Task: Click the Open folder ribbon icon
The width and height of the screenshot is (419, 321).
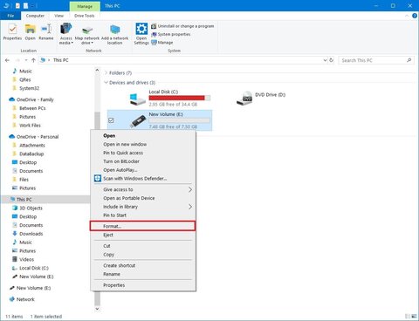Action: pyautogui.click(x=30, y=32)
